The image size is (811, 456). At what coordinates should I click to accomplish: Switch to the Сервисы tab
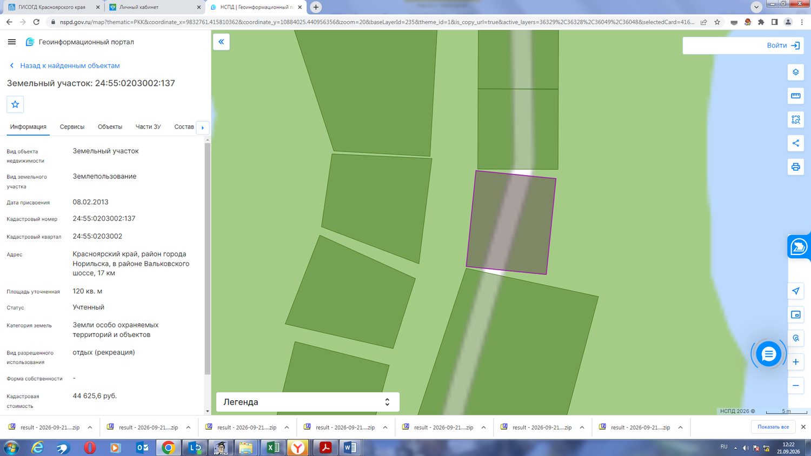[x=72, y=127]
